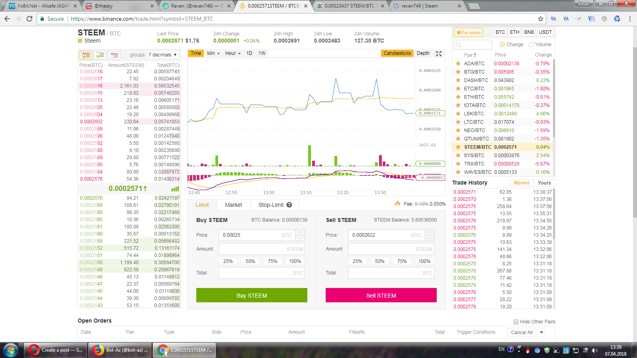
Task: Open the 7 decimals grouping dropdown
Action: pyautogui.click(x=162, y=55)
